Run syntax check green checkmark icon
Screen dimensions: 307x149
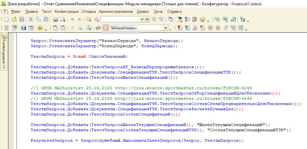pos(89,28)
